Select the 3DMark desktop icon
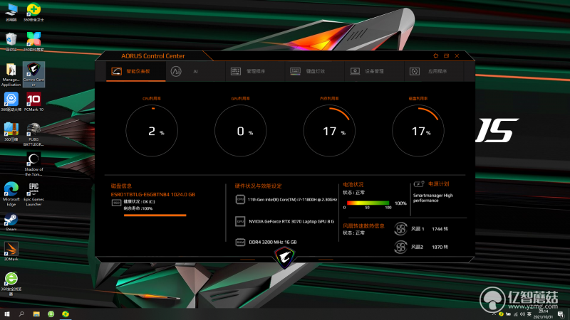570x320 pixels. tap(11, 252)
